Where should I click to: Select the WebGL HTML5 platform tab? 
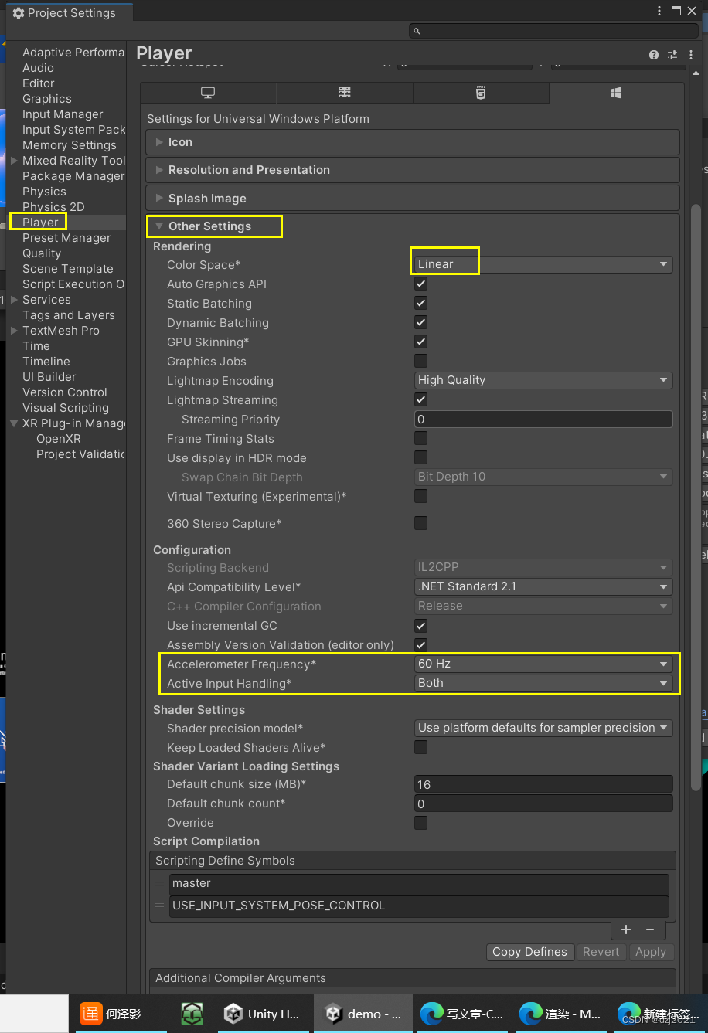pyautogui.click(x=481, y=93)
